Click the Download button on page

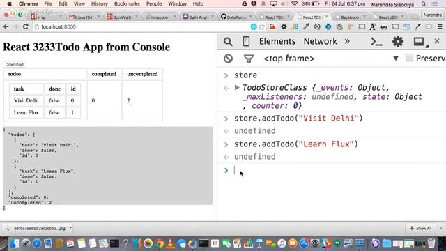[14, 65]
